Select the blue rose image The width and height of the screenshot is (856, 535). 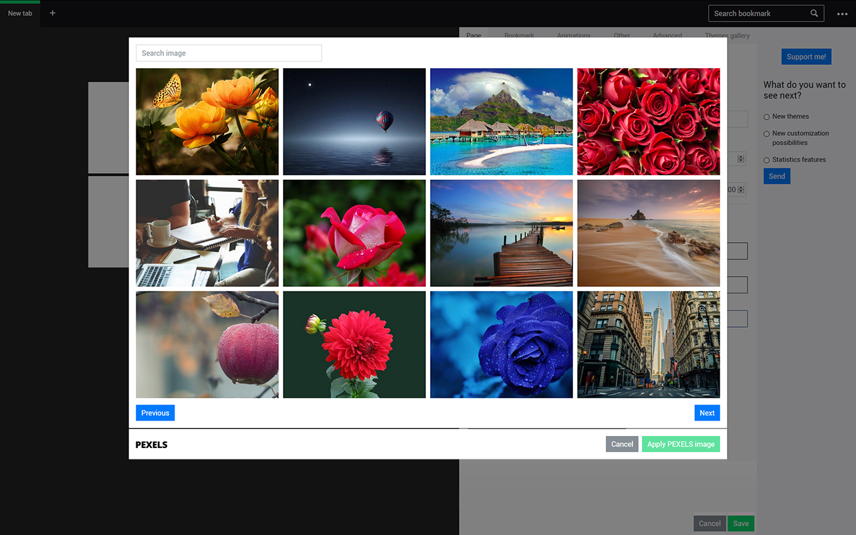point(502,344)
